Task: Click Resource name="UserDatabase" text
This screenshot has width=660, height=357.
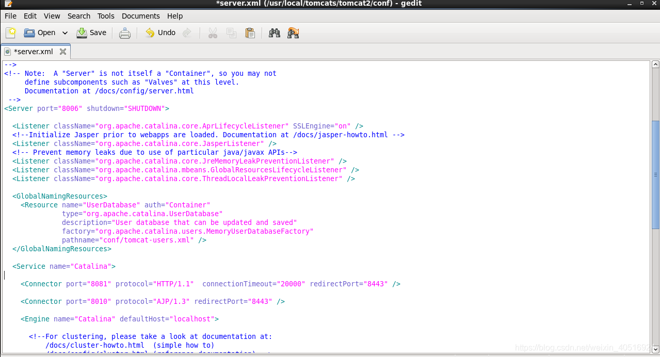Action: pyautogui.click(x=81, y=205)
